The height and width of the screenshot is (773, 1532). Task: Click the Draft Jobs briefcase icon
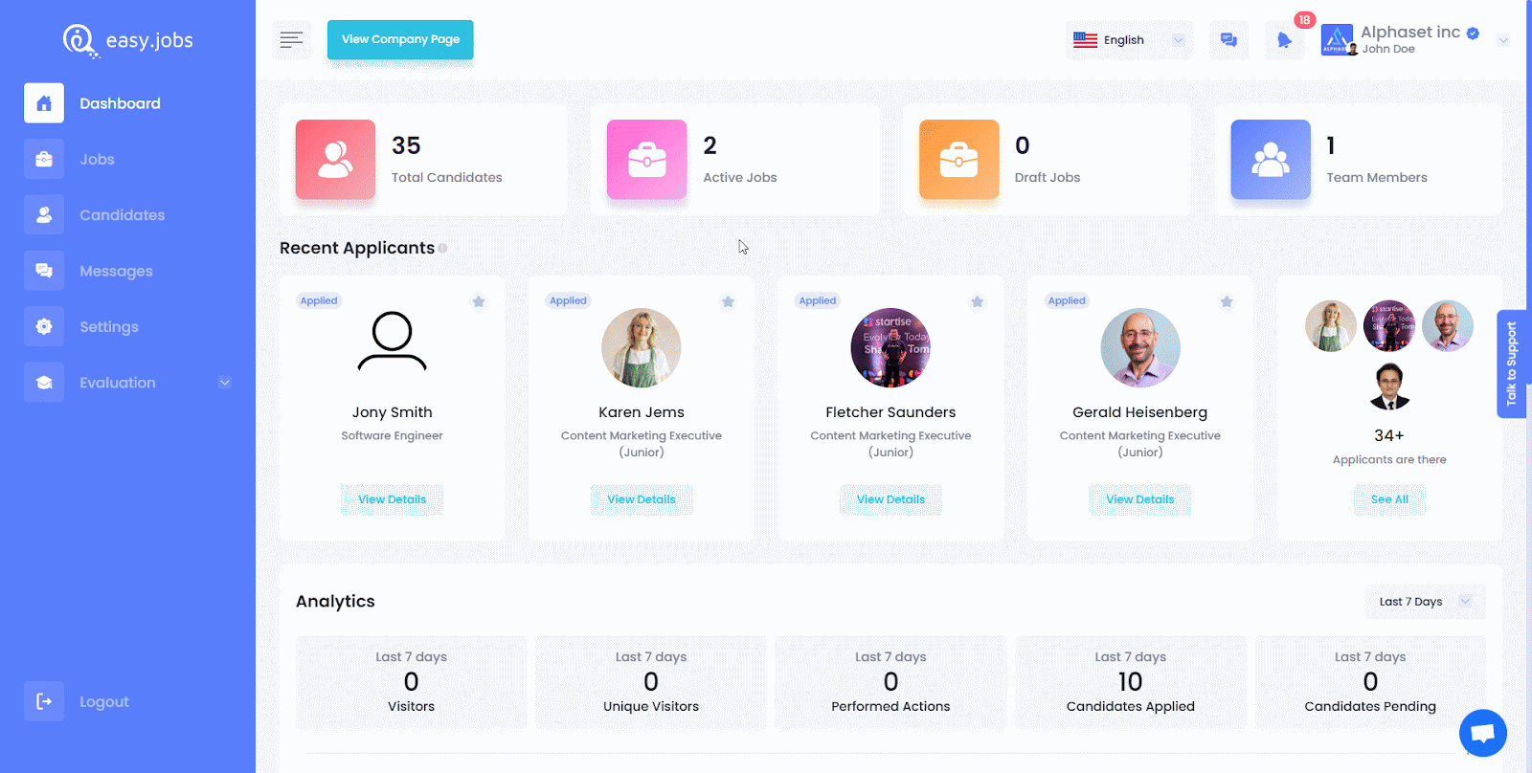[x=958, y=160]
